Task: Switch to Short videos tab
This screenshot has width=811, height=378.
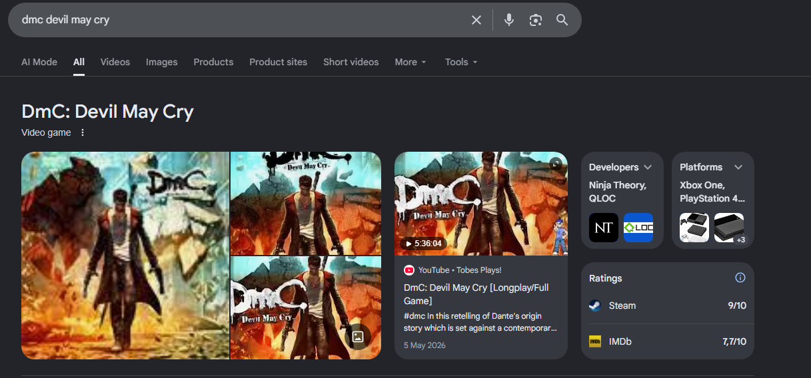Action: [351, 62]
